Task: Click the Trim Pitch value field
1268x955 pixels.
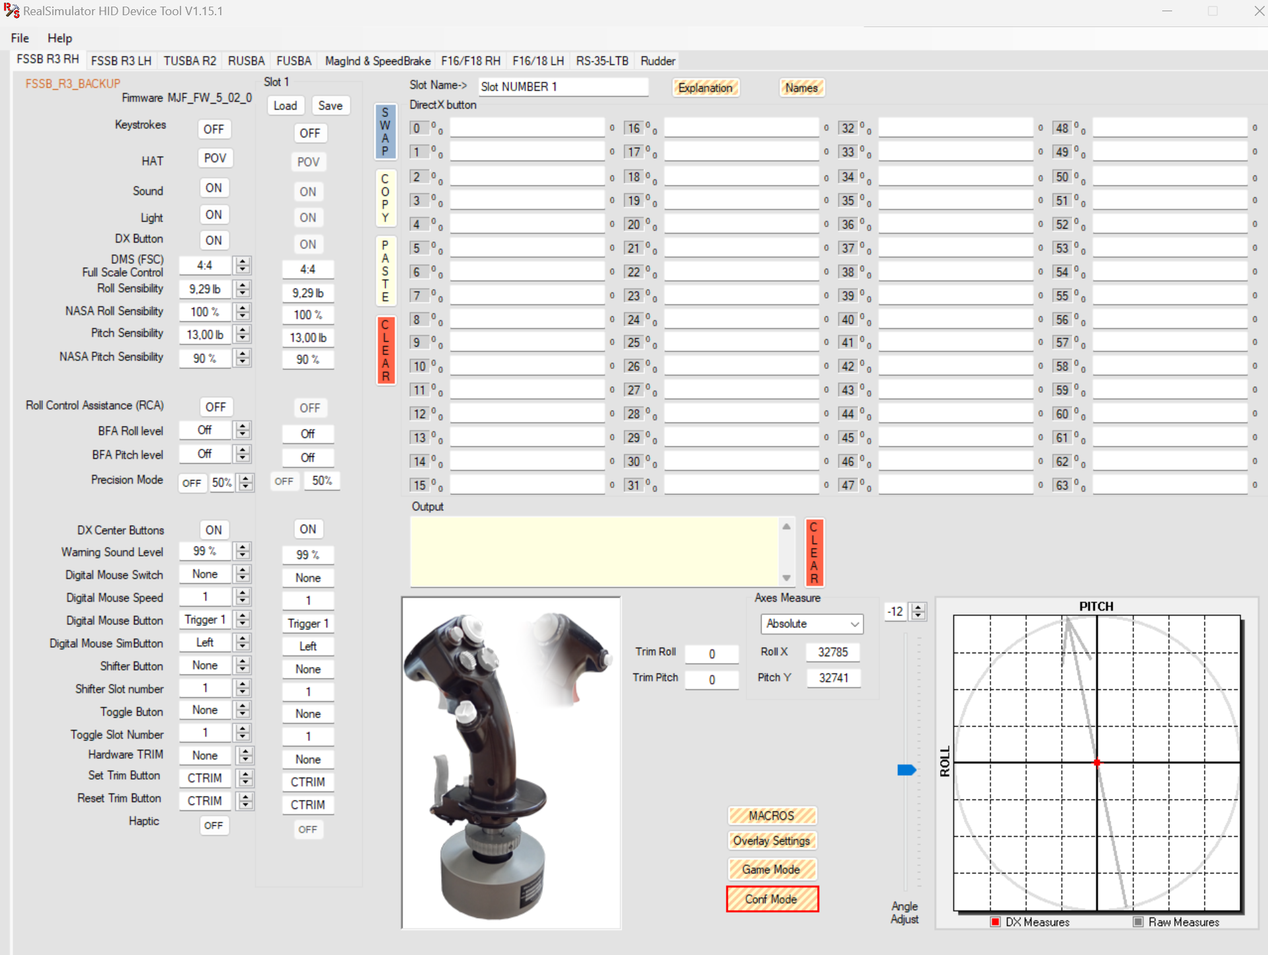Action: [711, 679]
